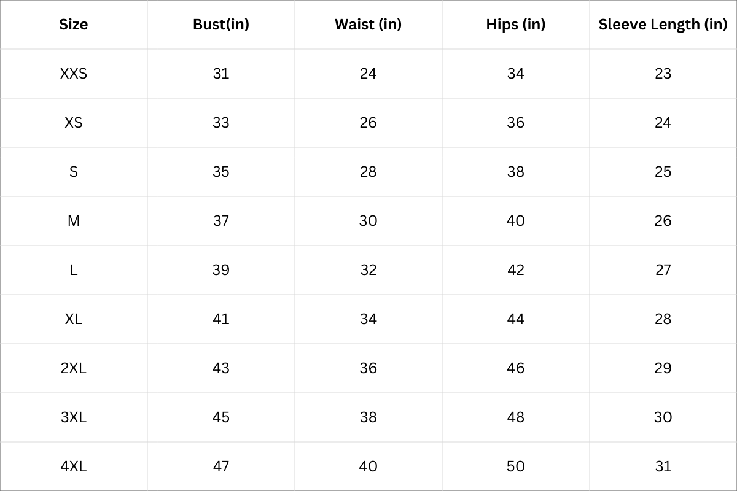Click sleeve length value 31 for 4XL
Image resolution: width=737 pixels, height=491 pixels.
coord(663,466)
